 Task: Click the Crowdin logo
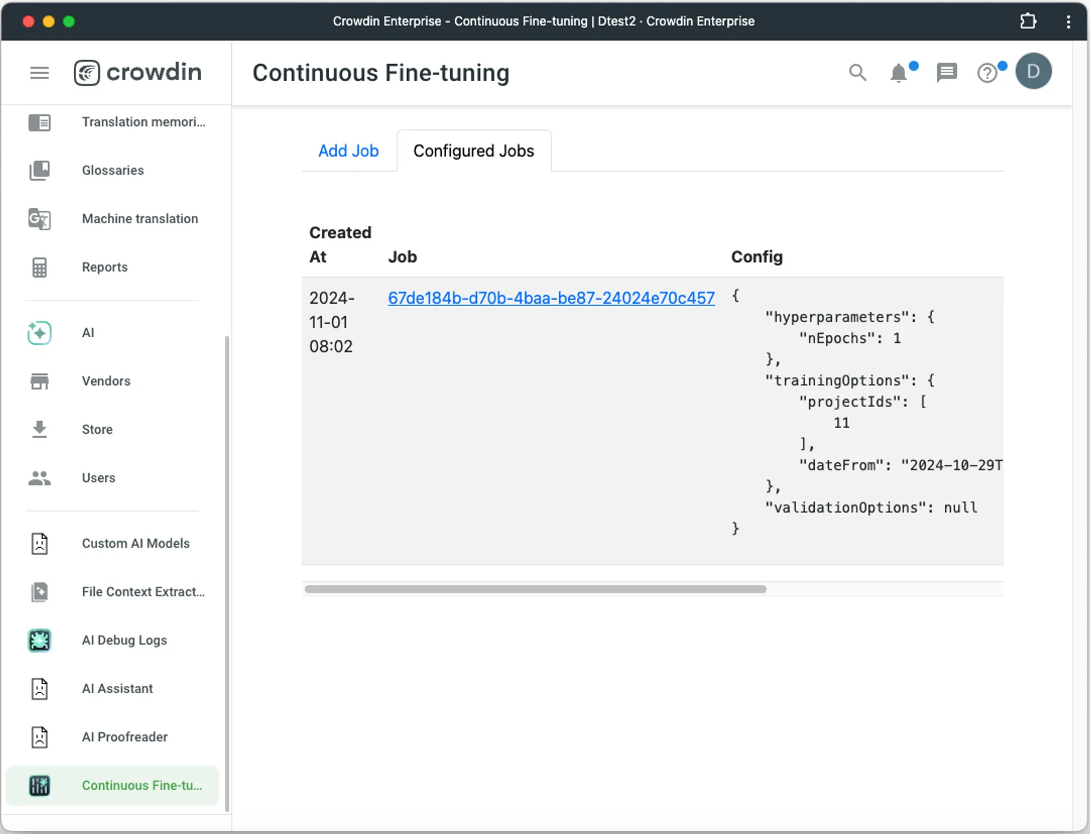coord(138,73)
